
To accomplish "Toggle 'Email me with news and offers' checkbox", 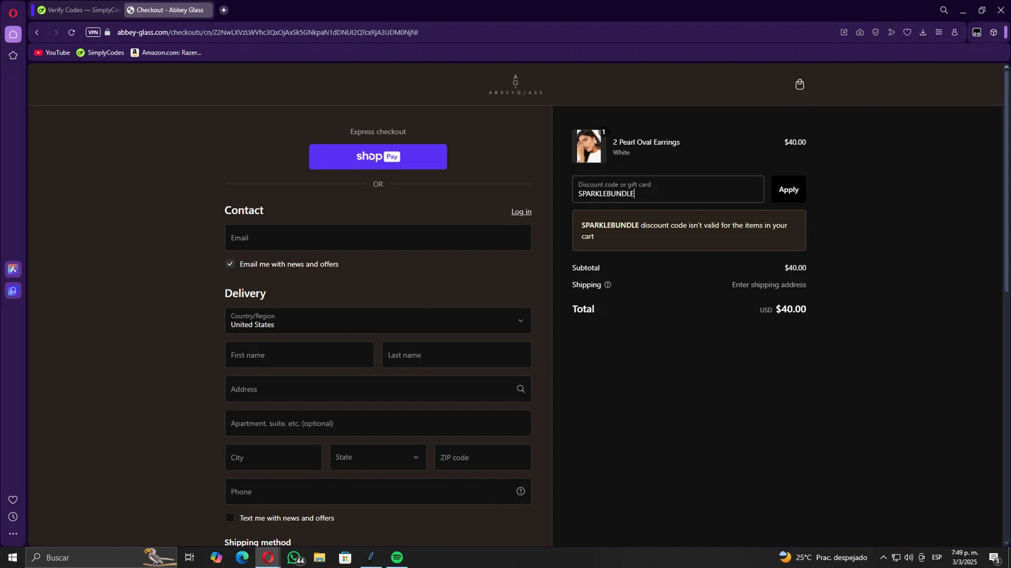I will click(x=230, y=264).
